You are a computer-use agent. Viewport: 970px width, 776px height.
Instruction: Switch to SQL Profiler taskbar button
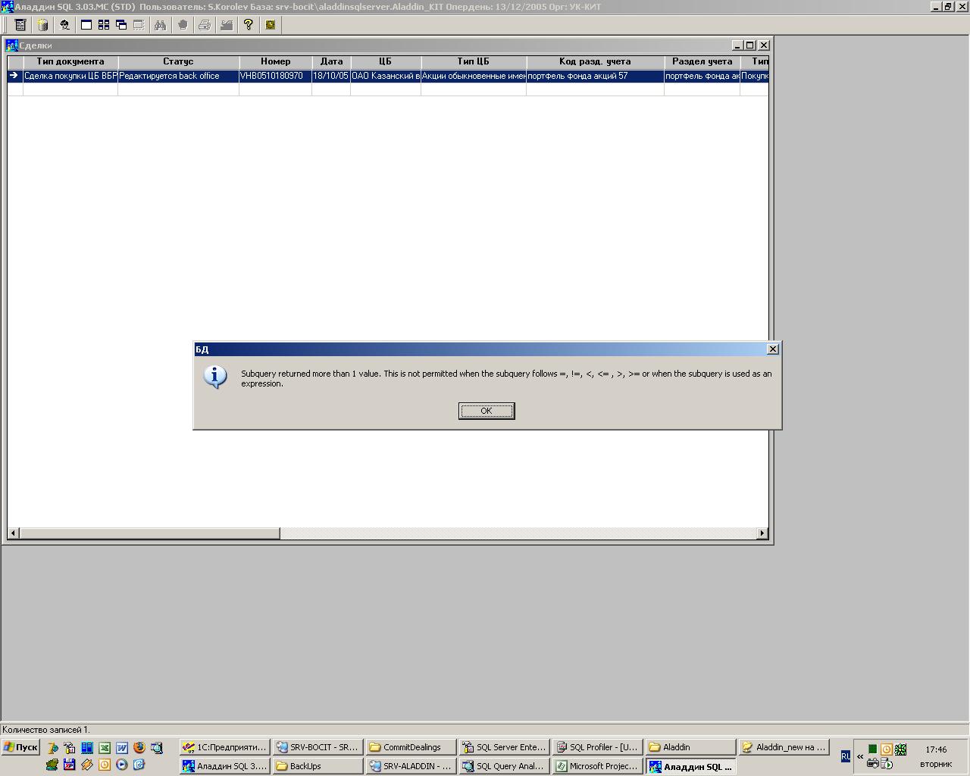(597, 747)
